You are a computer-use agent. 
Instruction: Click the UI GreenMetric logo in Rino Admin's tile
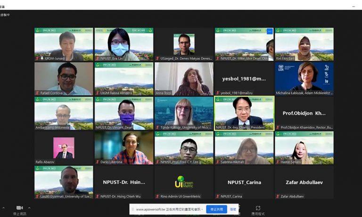[184, 182]
